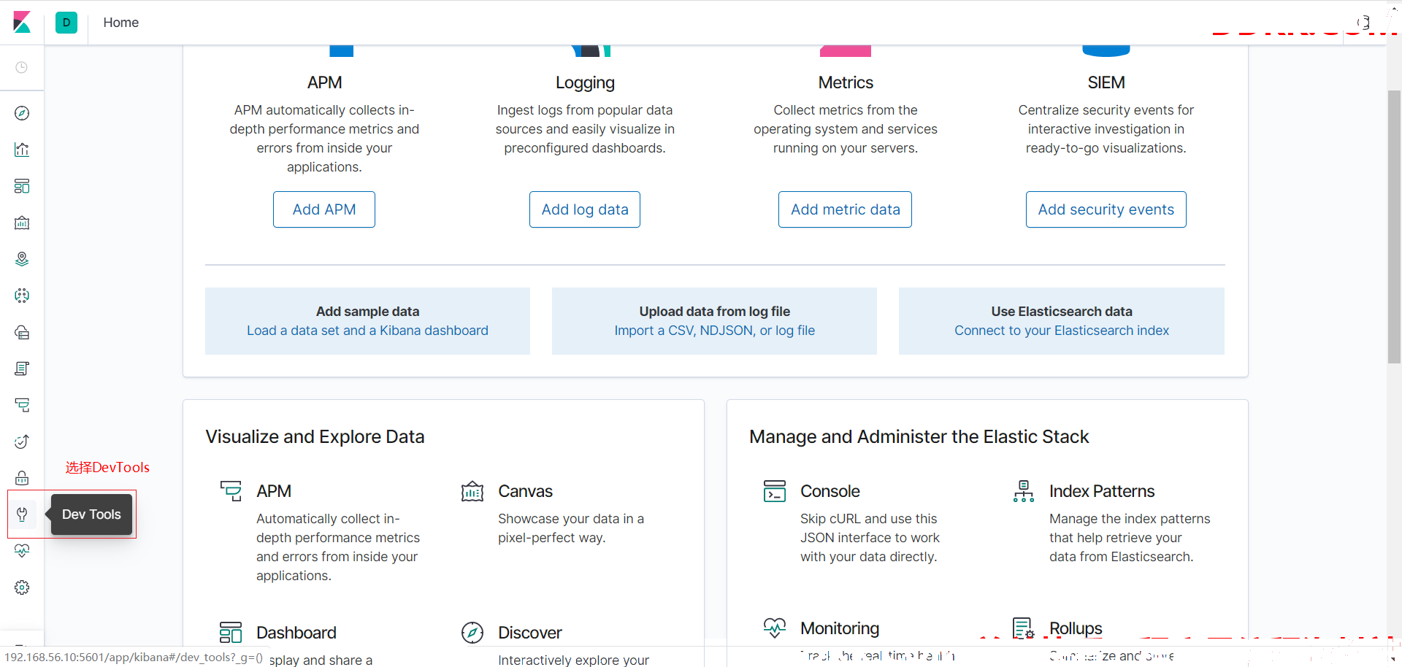The image size is (1402, 667).
Task: Open SIEM lock icon in sidebar
Action: [22, 478]
